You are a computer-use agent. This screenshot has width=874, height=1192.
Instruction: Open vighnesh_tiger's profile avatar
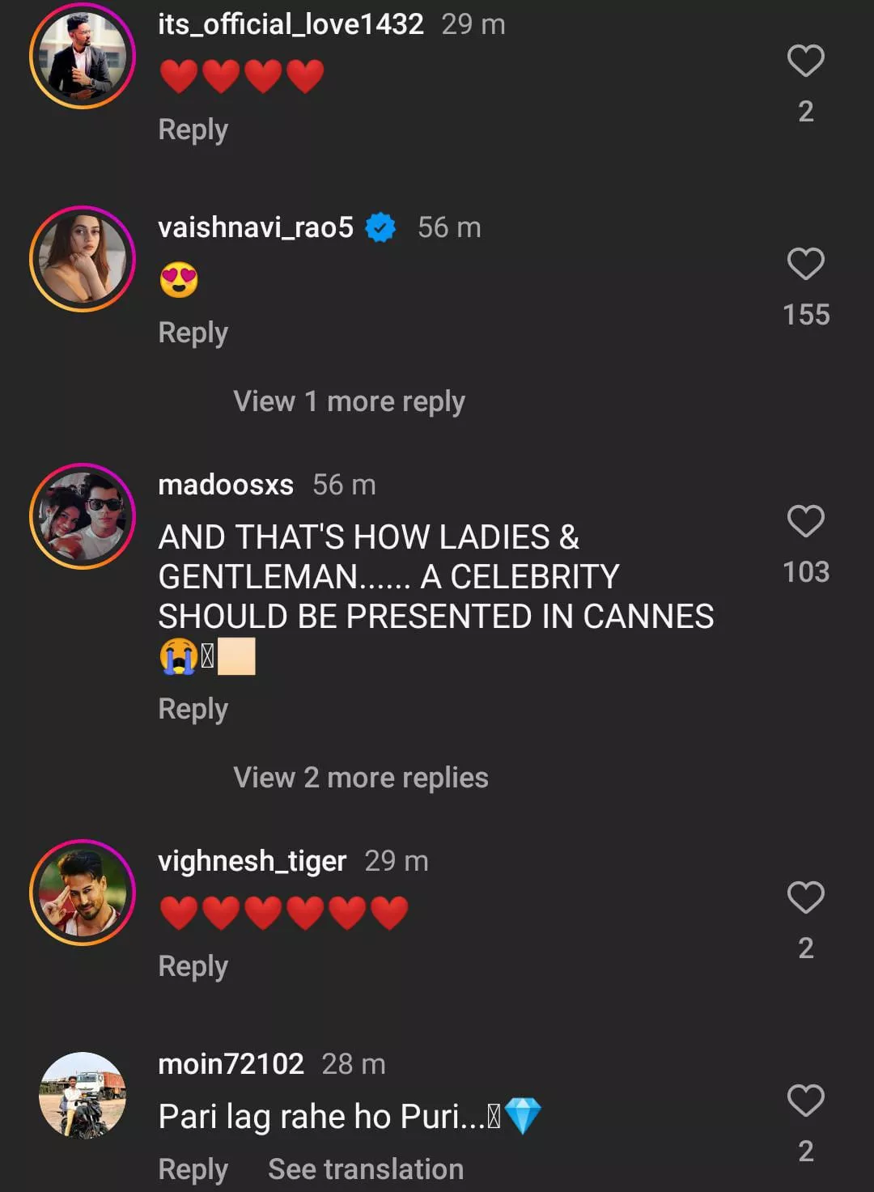click(83, 892)
